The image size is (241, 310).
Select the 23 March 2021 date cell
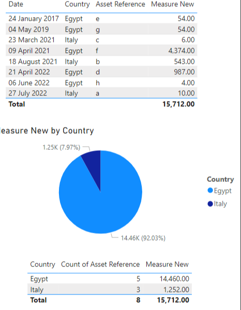[x=32, y=40]
